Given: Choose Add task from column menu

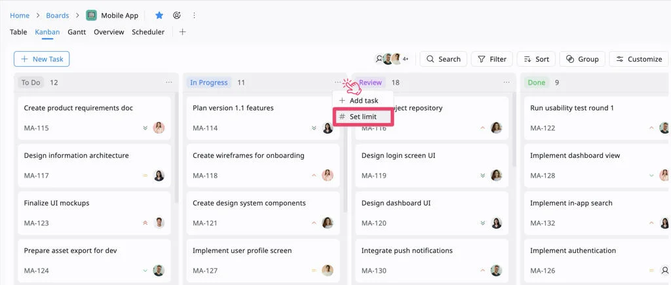Looking at the screenshot, I should 362,101.
